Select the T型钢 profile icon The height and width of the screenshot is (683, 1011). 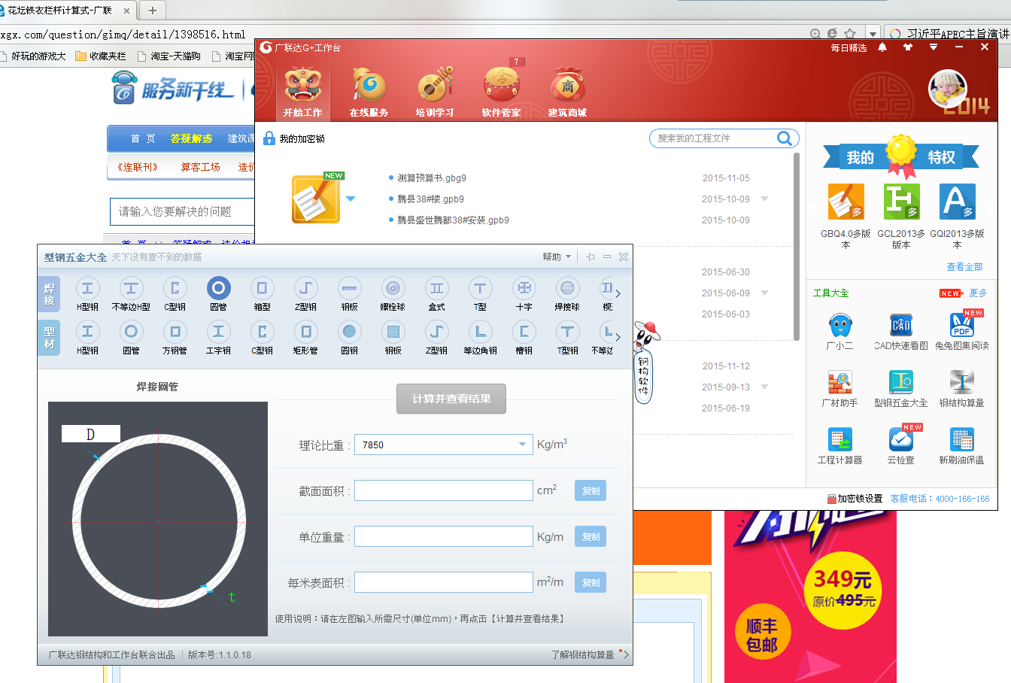click(567, 332)
